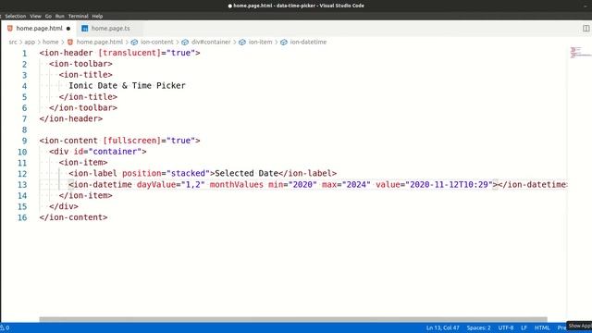
Task: Split the editor with the split icon
Action: [586, 29]
